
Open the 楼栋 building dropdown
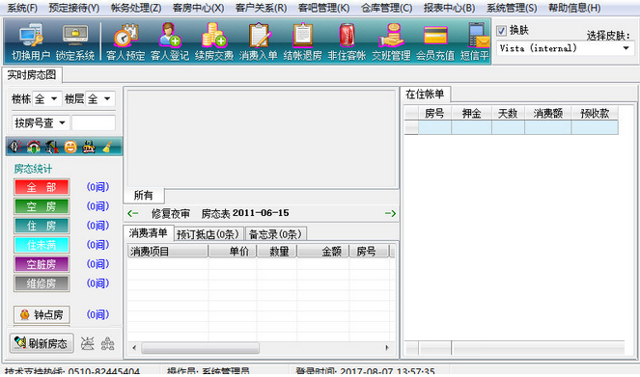[47, 98]
